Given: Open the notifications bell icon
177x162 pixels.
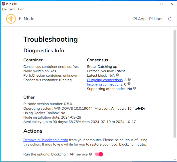Looking at the screenshot, I should click(170, 19).
